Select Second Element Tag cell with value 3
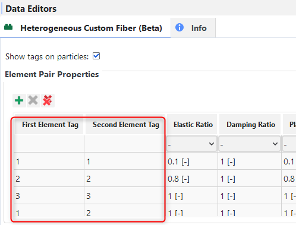The height and width of the screenshot is (225, 296). point(124,196)
